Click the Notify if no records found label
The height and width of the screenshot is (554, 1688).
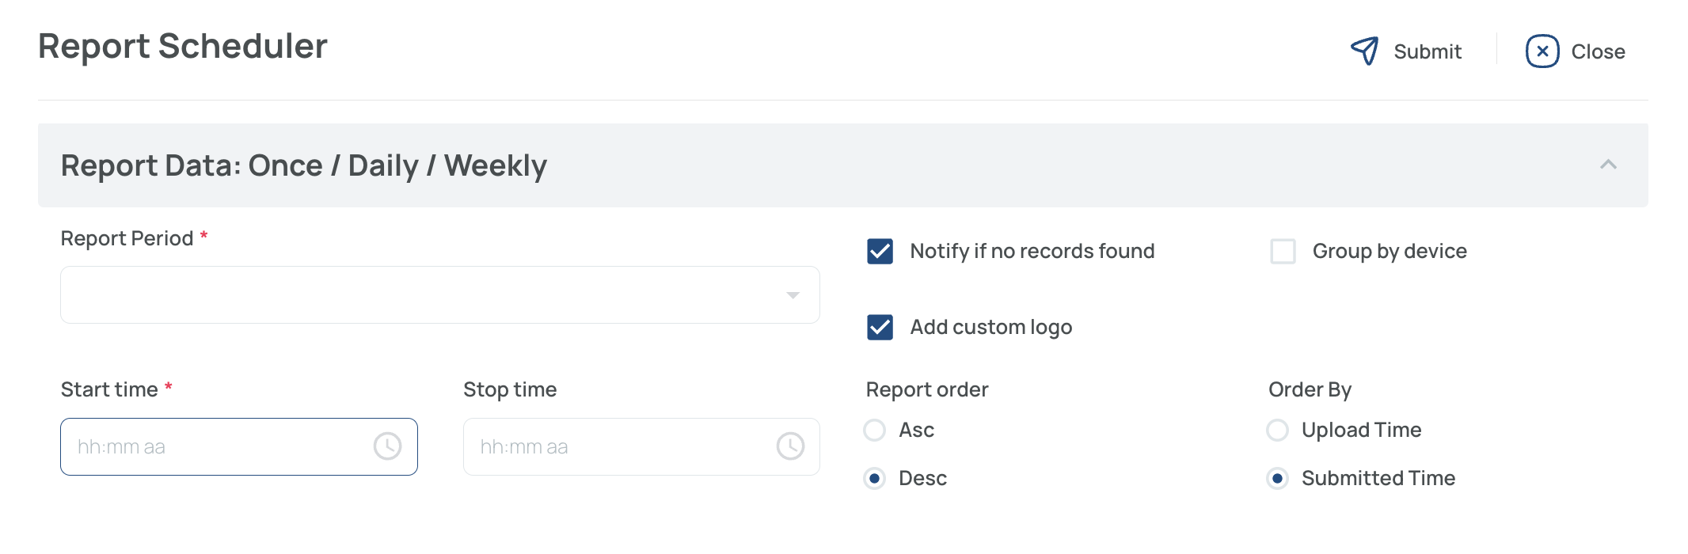(1032, 252)
